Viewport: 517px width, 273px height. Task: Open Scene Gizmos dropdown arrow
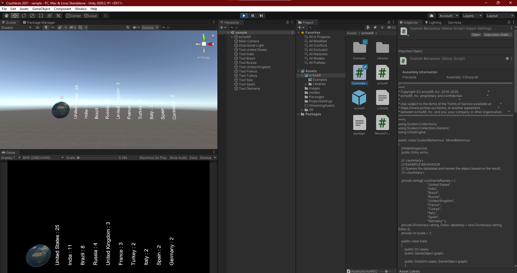tap(157, 27)
